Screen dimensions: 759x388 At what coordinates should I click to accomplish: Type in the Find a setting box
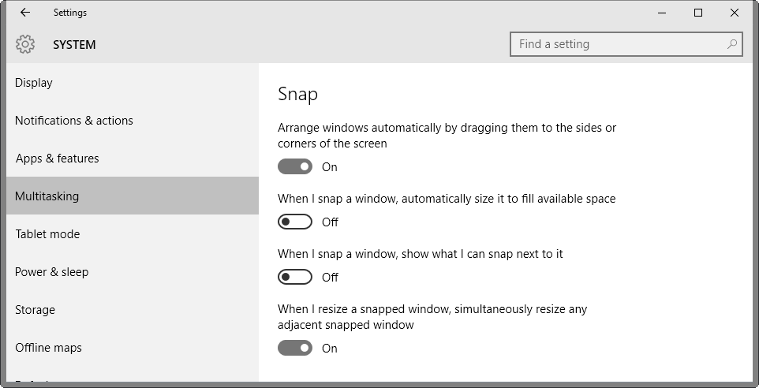click(x=619, y=44)
